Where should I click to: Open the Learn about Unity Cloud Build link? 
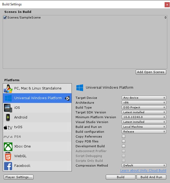pos(143,170)
